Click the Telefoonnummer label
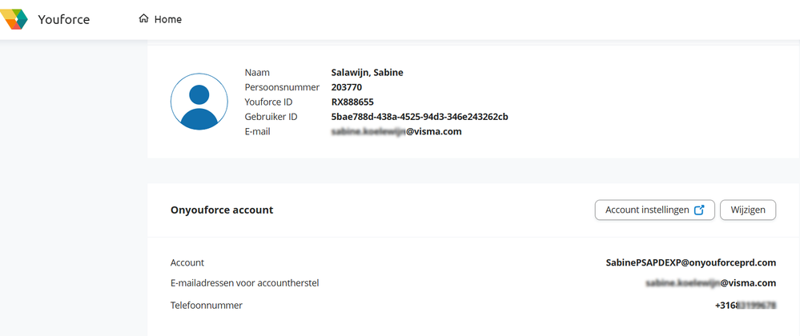The image size is (800, 336). click(207, 305)
